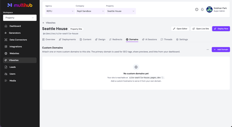Click the site-seattle-house.pages.dev hostname text
This screenshot has width=232, height=127.
pyautogui.click(x=145, y=78)
